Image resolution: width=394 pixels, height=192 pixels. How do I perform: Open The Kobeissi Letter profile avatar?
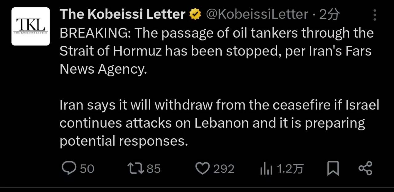point(30,26)
